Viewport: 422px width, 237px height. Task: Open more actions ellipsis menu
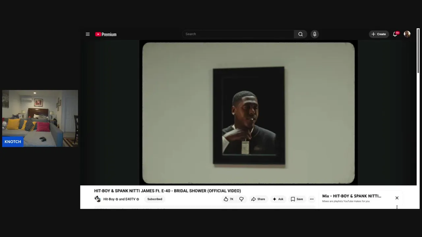tap(312, 199)
